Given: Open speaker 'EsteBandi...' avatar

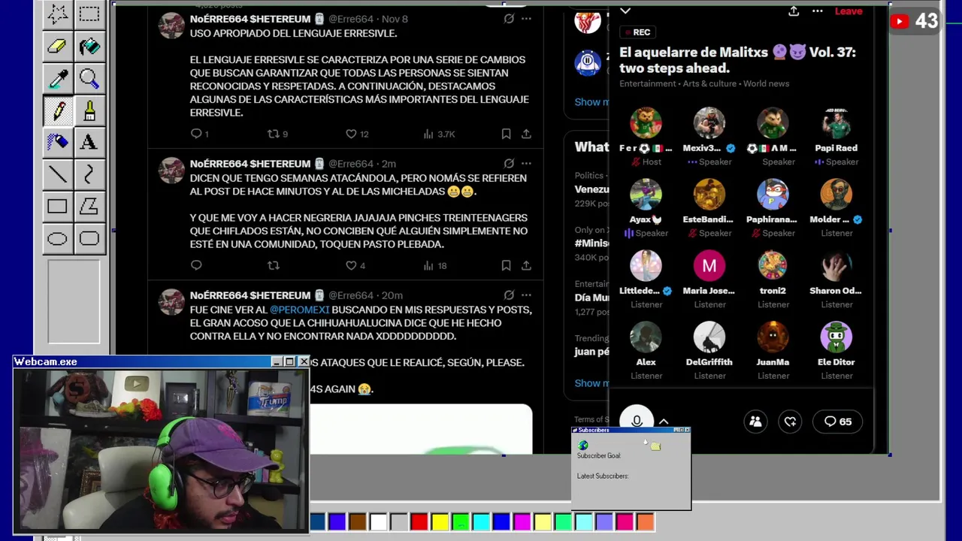Looking at the screenshot, I should [709, 195].
